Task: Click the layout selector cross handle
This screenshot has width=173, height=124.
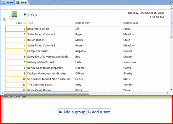Action: [x=4, y=19]
